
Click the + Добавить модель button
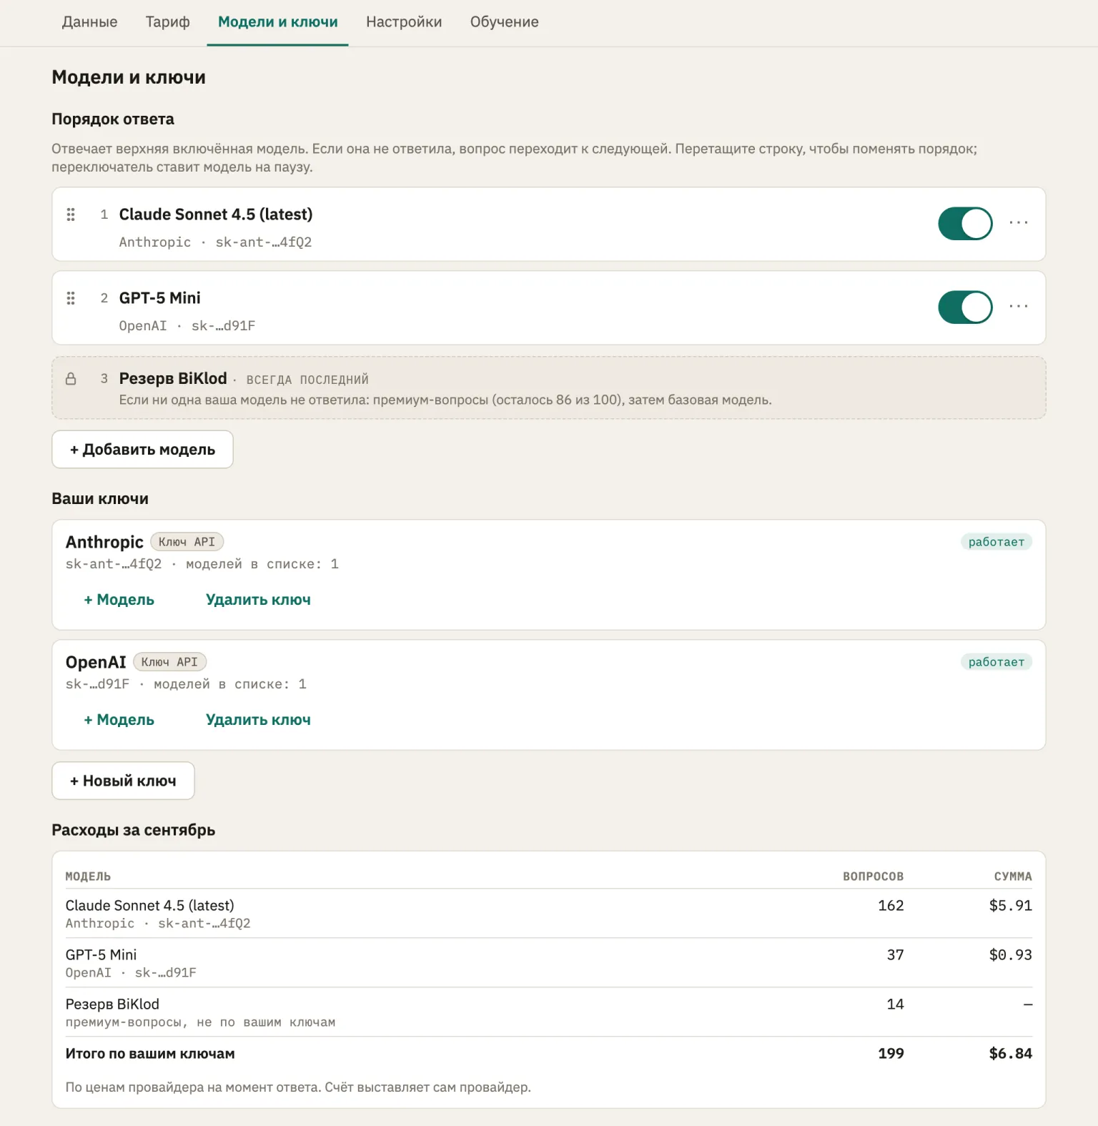pyautogui.click(x=142, y=450)
